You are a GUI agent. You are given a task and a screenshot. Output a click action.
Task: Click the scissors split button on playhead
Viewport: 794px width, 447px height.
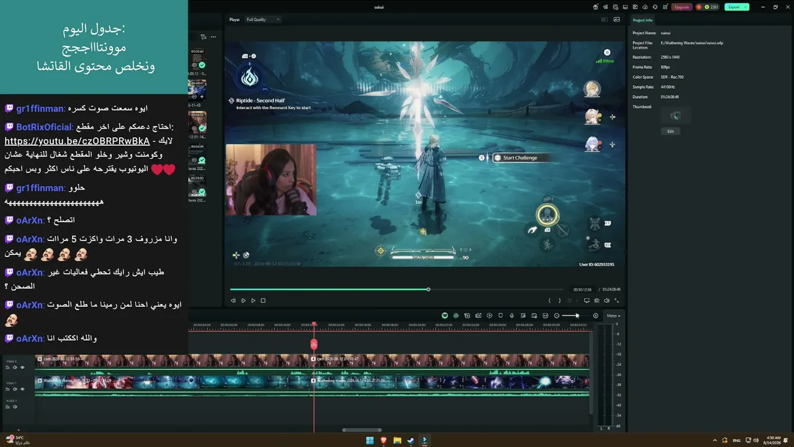(314, 344)
